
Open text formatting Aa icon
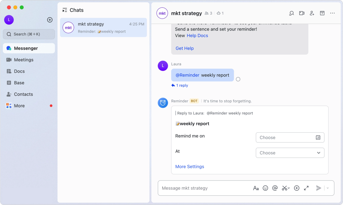click(x=256, y=188)
